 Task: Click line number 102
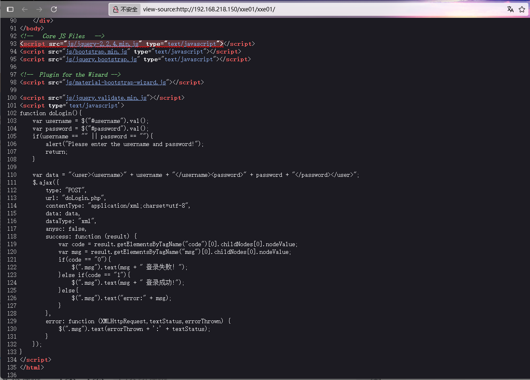12,113
